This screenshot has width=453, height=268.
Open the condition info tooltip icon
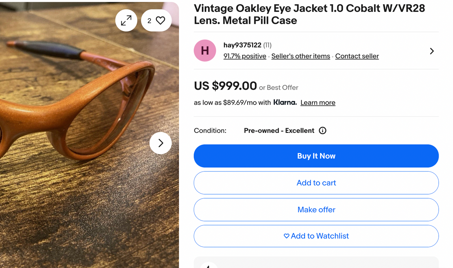click(x=322, y=130)
